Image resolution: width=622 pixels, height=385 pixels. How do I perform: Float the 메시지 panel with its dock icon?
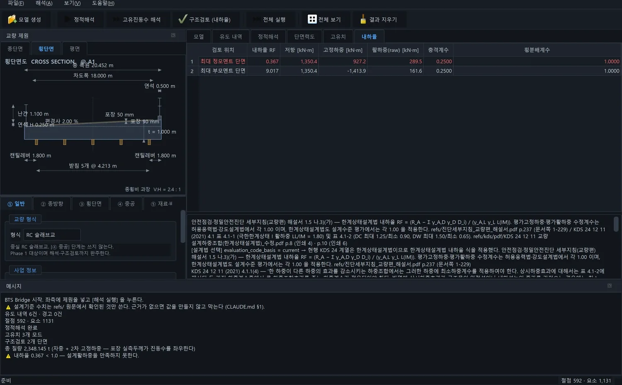pos(610,286)
